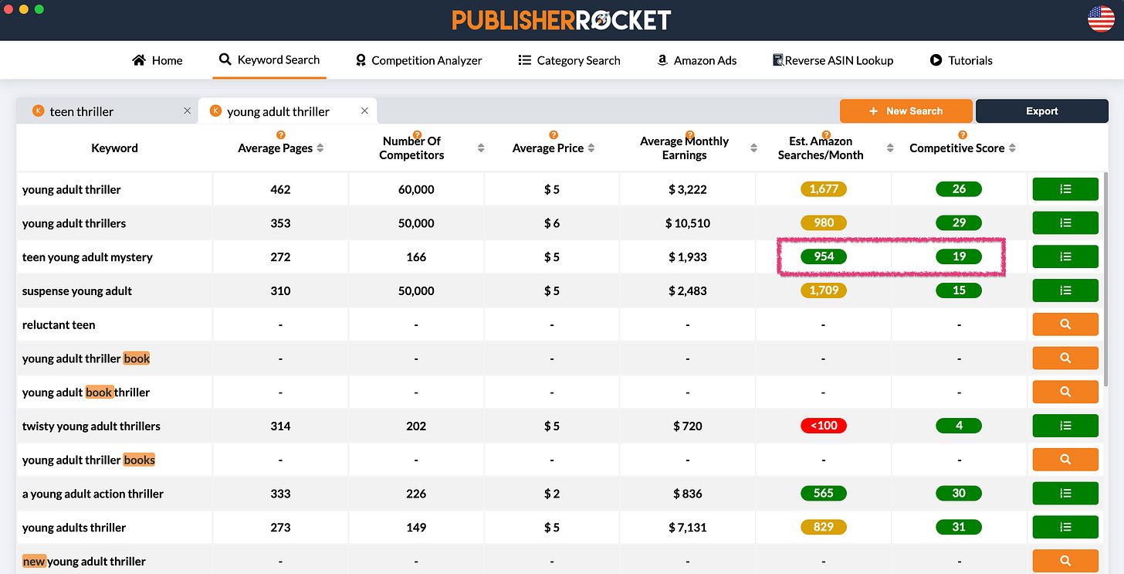Sort table by Average Price

pos(591,148)
